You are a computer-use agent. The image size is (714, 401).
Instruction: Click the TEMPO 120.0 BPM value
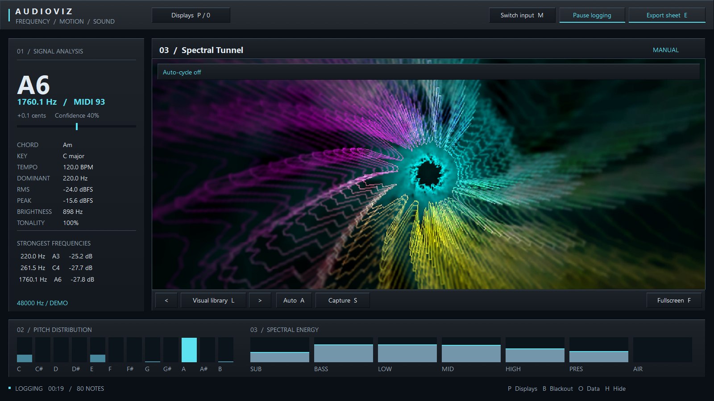78,167
